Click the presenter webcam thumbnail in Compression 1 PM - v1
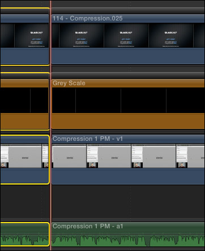Viewport: 205px width, 251px height. [x=92, y=165]
